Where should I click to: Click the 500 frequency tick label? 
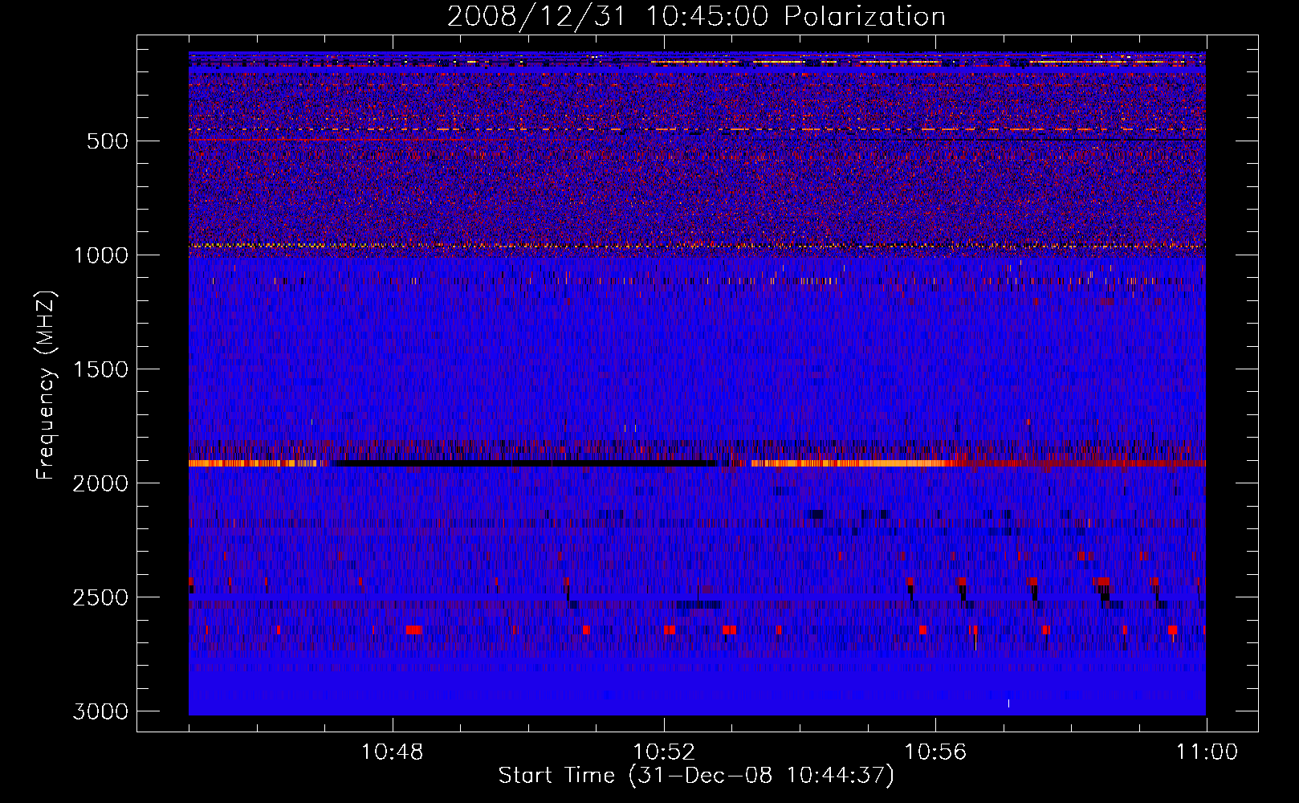pos(108,141)
